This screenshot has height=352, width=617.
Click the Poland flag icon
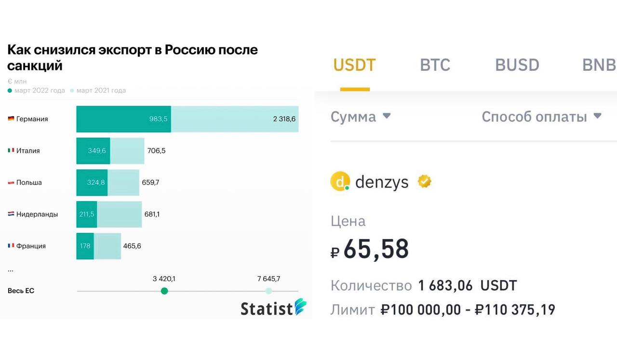point(11,182)
